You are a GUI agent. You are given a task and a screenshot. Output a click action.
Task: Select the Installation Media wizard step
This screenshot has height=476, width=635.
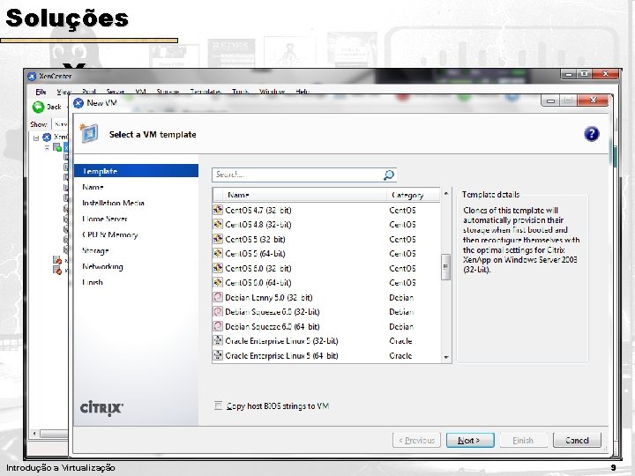click(113, 203)
